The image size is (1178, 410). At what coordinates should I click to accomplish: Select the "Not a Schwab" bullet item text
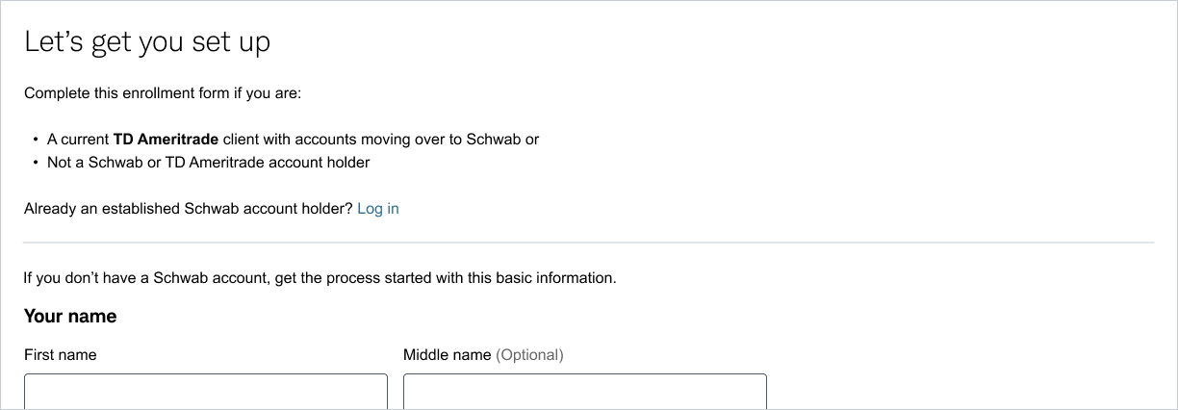pos(208,163)
